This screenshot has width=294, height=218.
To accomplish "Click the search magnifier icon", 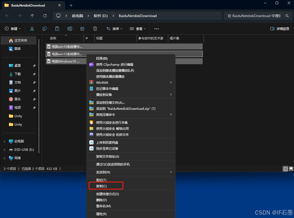I will pyautogui.click(x=287, y=16).
